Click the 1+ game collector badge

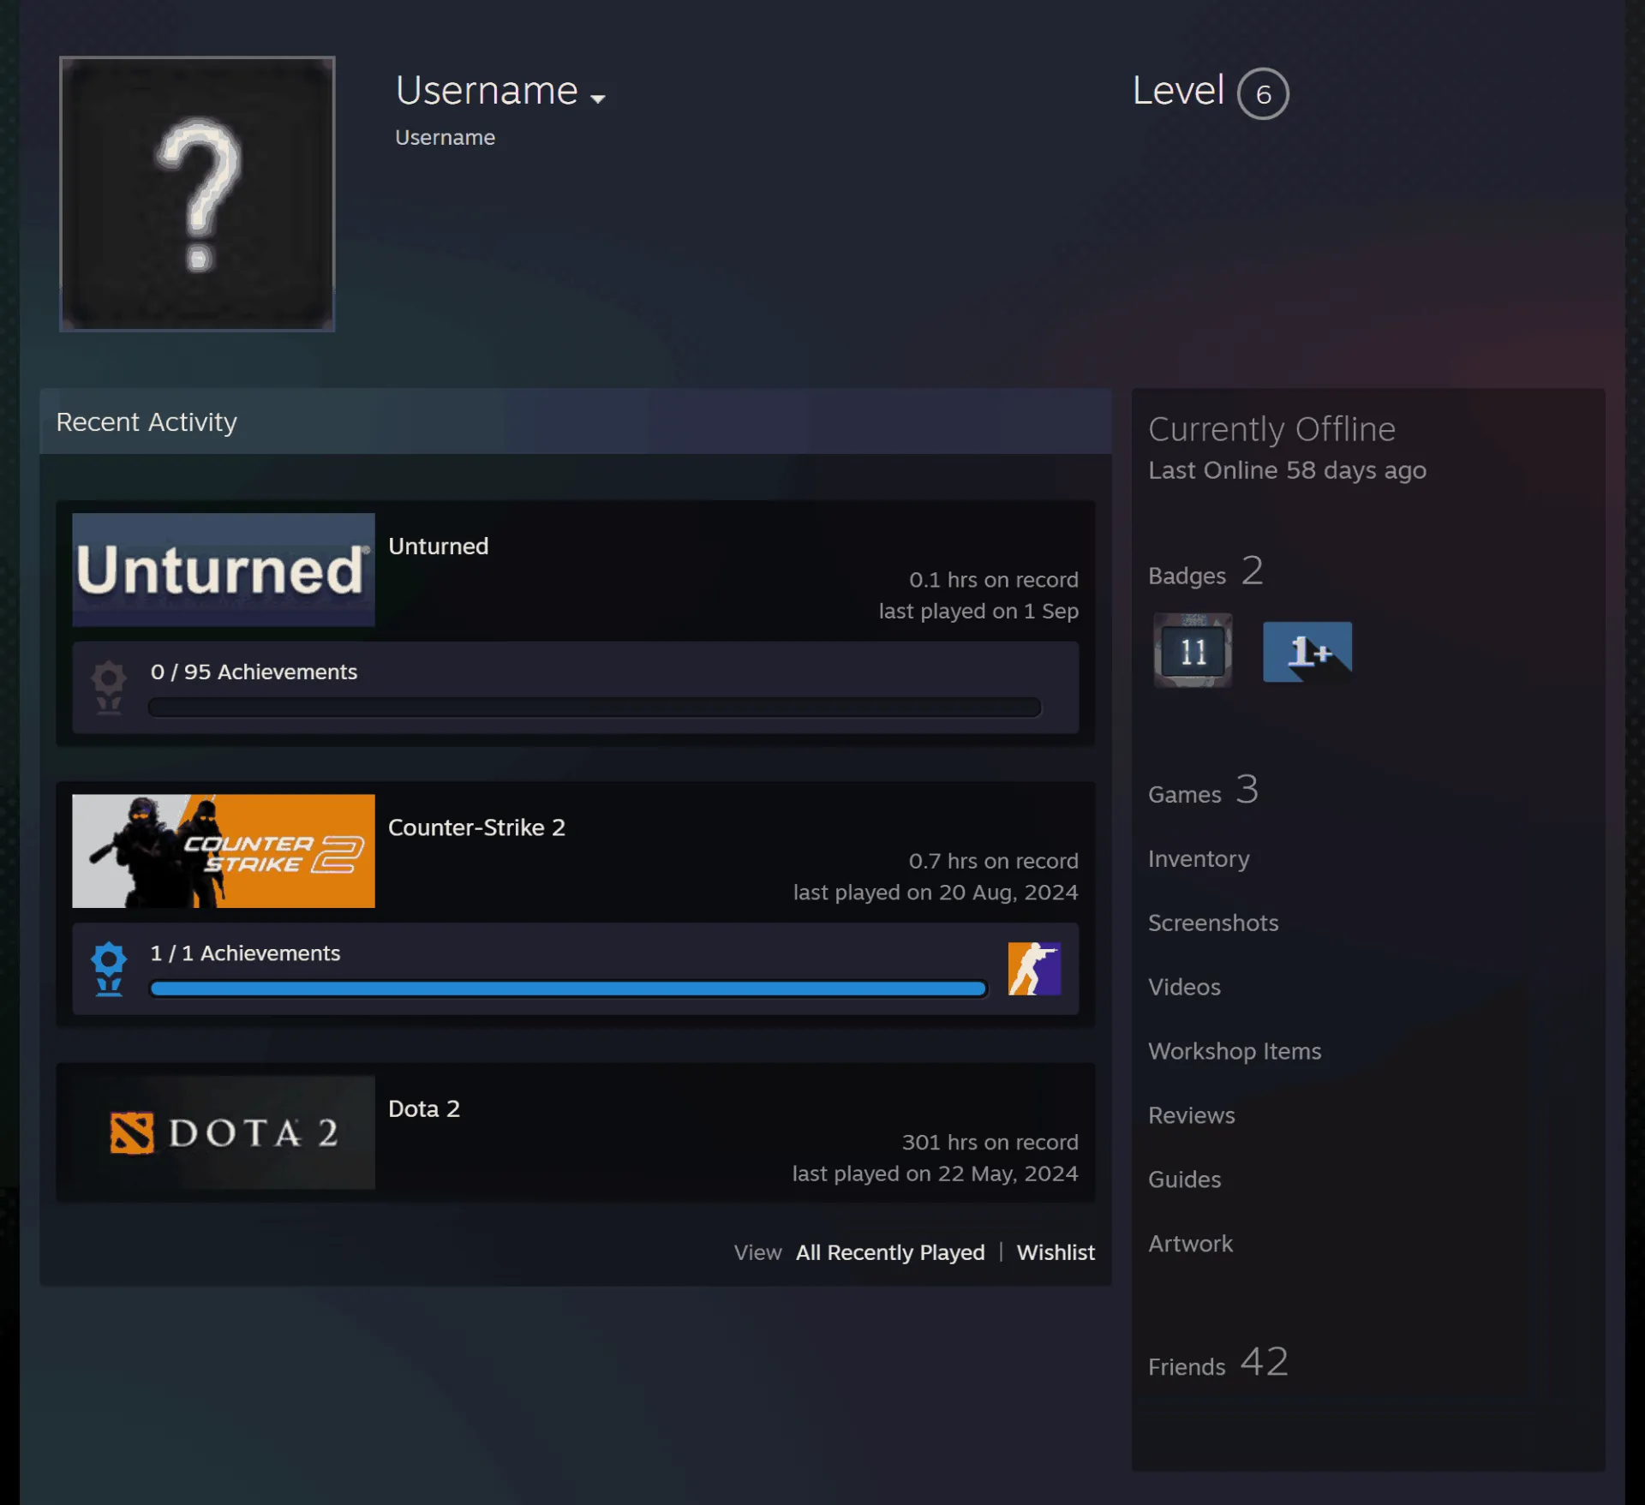[1307, 652]
